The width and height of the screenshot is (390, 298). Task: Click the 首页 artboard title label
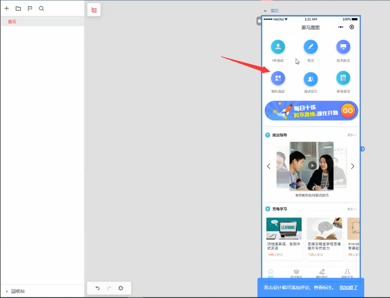pyautogui.click(x=274, y=11)
